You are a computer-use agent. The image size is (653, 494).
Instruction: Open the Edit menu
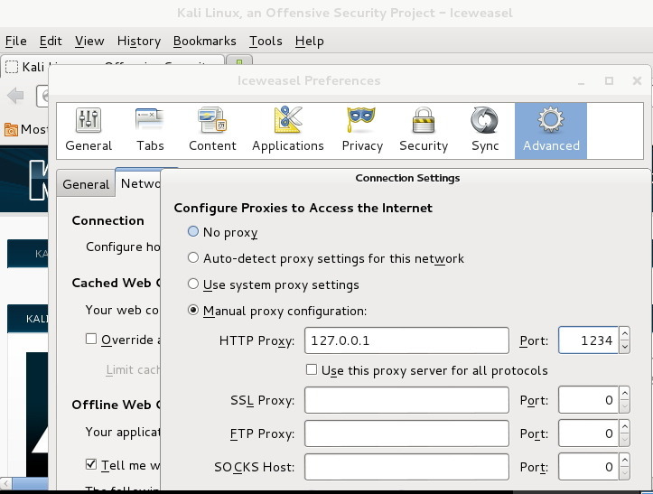(51, 41)
